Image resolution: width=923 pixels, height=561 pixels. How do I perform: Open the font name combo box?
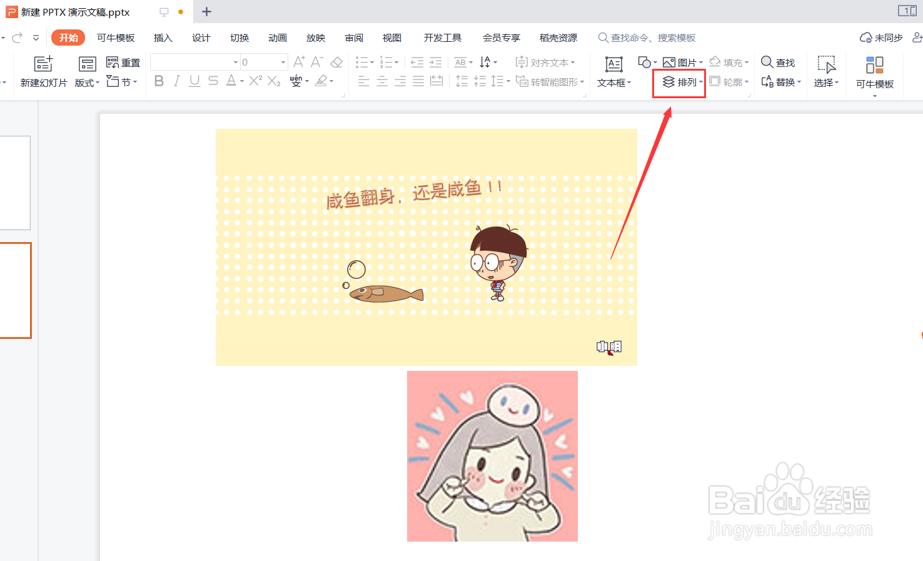[195, 62]
